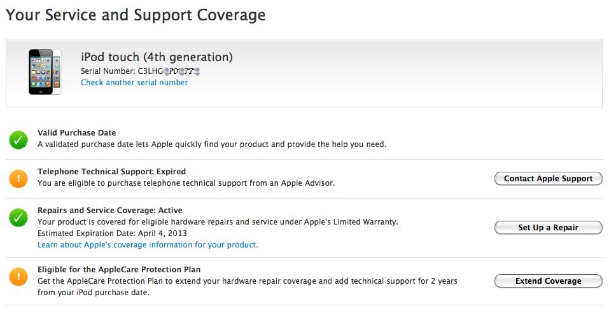Viewport: 609px width, 313px height.
Task: Open the Check another serial number link
Action: 134,83
